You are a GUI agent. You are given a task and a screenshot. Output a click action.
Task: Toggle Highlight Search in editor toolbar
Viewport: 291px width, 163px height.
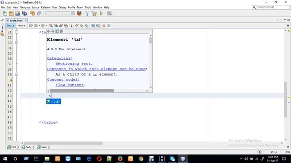[x=65, y=26]
